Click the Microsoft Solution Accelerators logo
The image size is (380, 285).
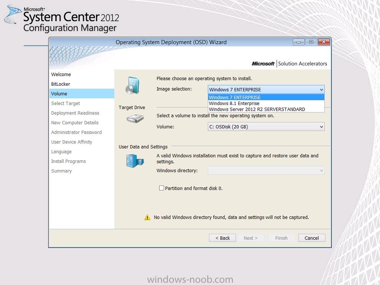[x=289, y=64]
